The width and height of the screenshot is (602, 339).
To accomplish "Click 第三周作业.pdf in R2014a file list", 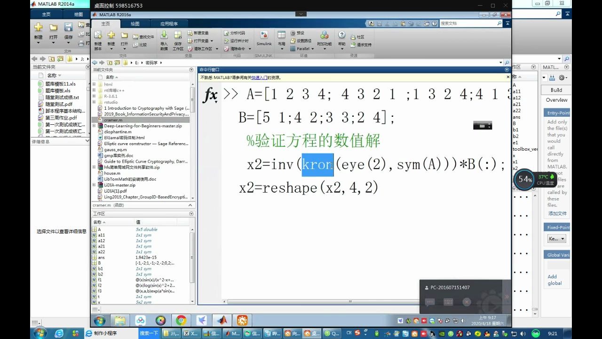I will [x=61, y=118].
